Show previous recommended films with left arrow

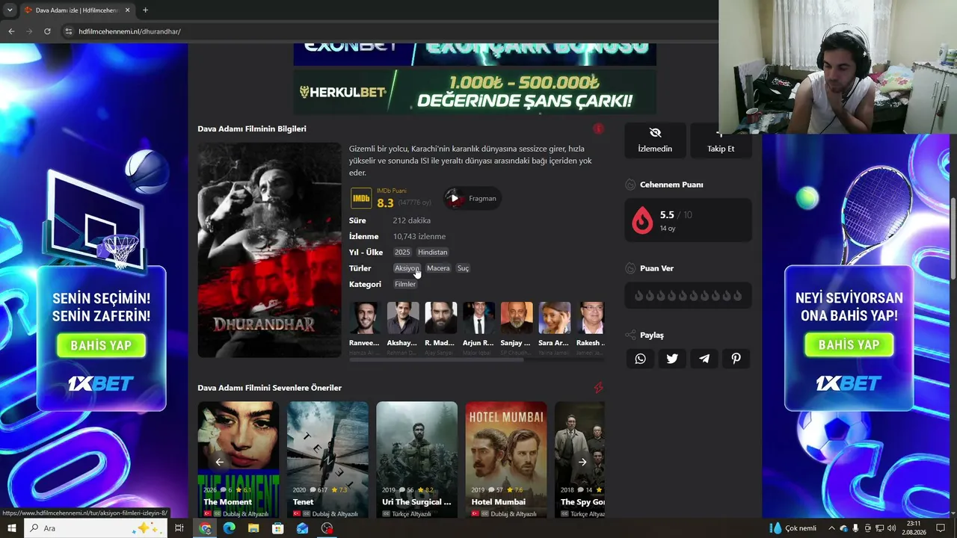click(x=219, y=462)
